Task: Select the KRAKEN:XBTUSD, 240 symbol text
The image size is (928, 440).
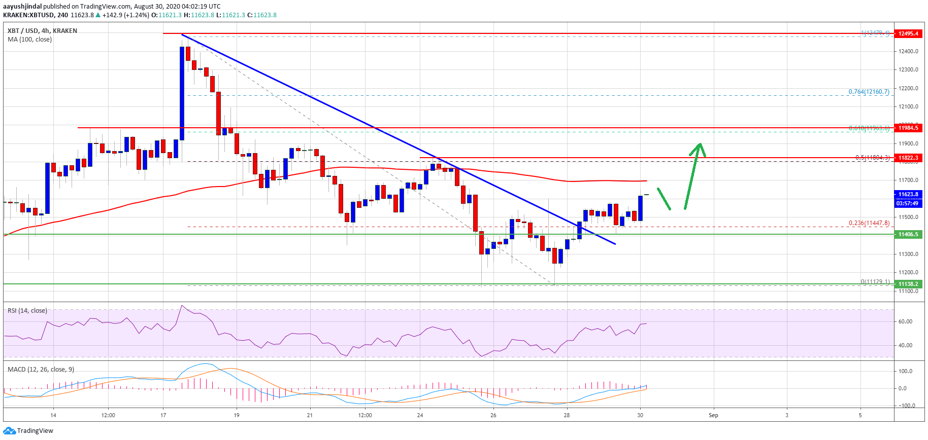Action: 36,15
